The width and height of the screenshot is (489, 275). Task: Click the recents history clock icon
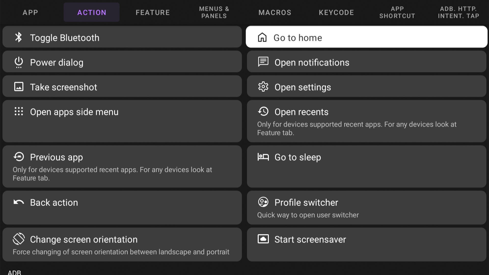coord(263,111)
